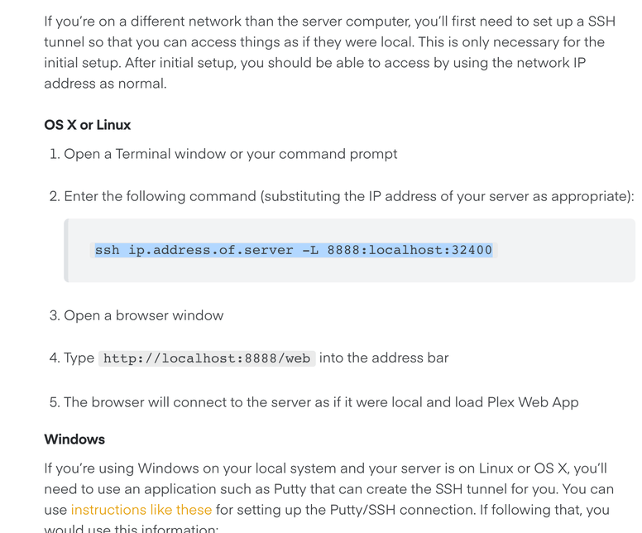Click the "-L" flag in the command
The image size is (642, 533).
(x=309, y=250)
